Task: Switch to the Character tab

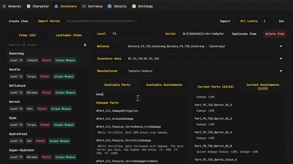Action: [38, 6]
